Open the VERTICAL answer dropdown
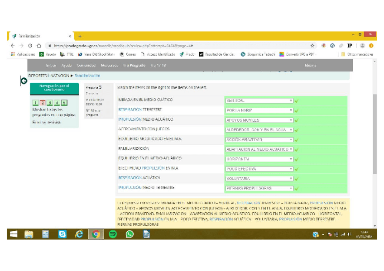 coord(259,101)
